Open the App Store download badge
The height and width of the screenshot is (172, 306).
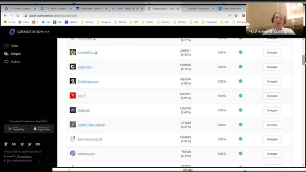42,129
